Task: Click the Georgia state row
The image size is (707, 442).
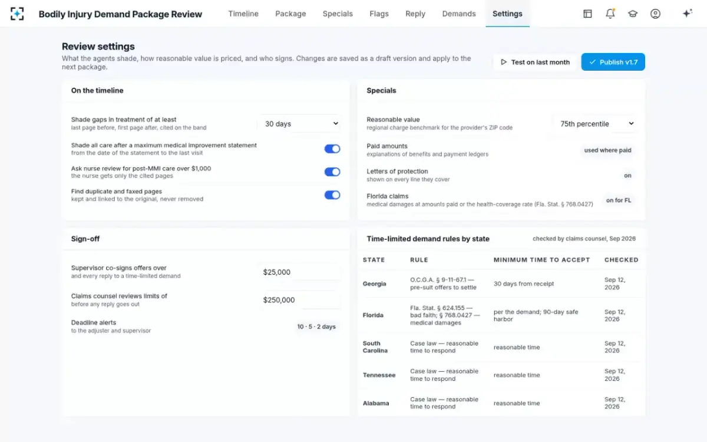Action: 501,283
